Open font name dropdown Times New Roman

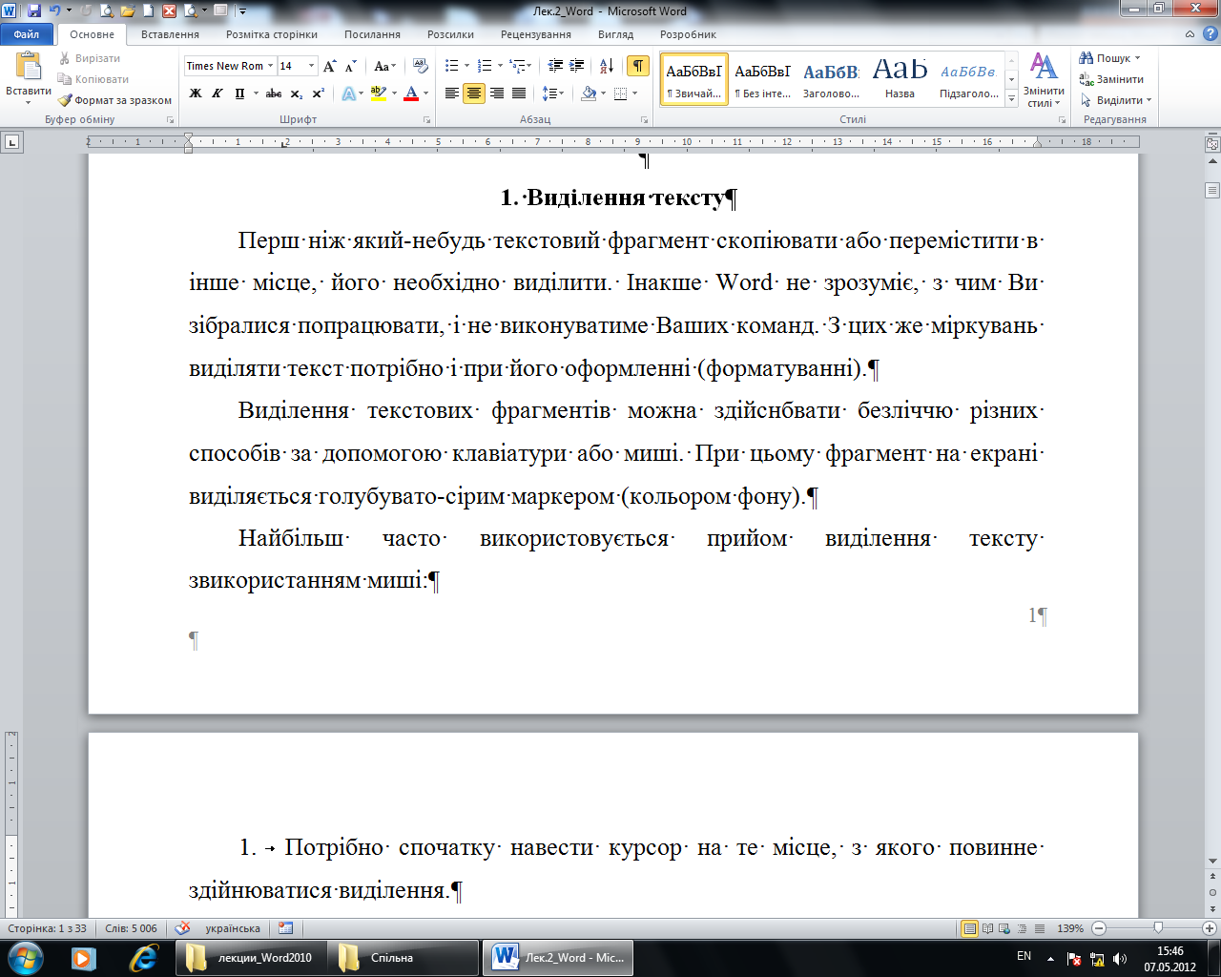(x=270, y=66)
